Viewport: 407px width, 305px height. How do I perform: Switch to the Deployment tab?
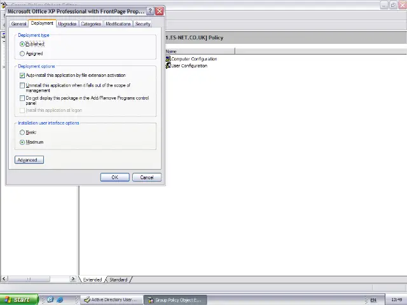point(42,23)
